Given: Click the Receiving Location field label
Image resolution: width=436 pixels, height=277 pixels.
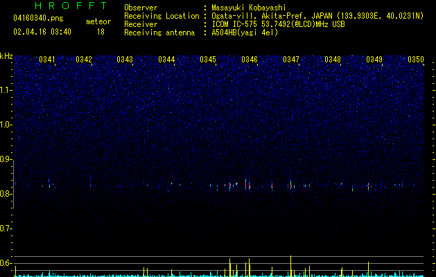Looking at the screenshot, I should (x=162, y=16).
